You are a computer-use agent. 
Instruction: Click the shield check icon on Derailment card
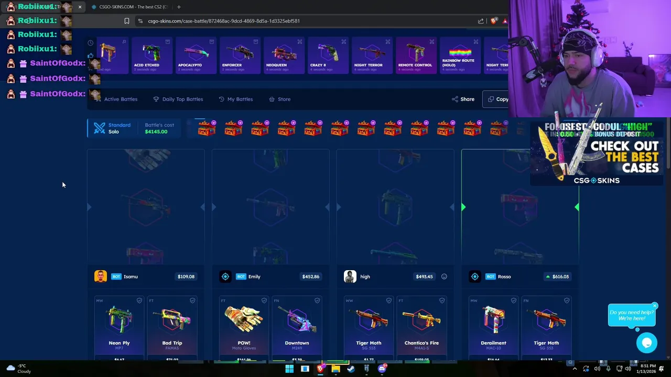[x=514, y=301]
